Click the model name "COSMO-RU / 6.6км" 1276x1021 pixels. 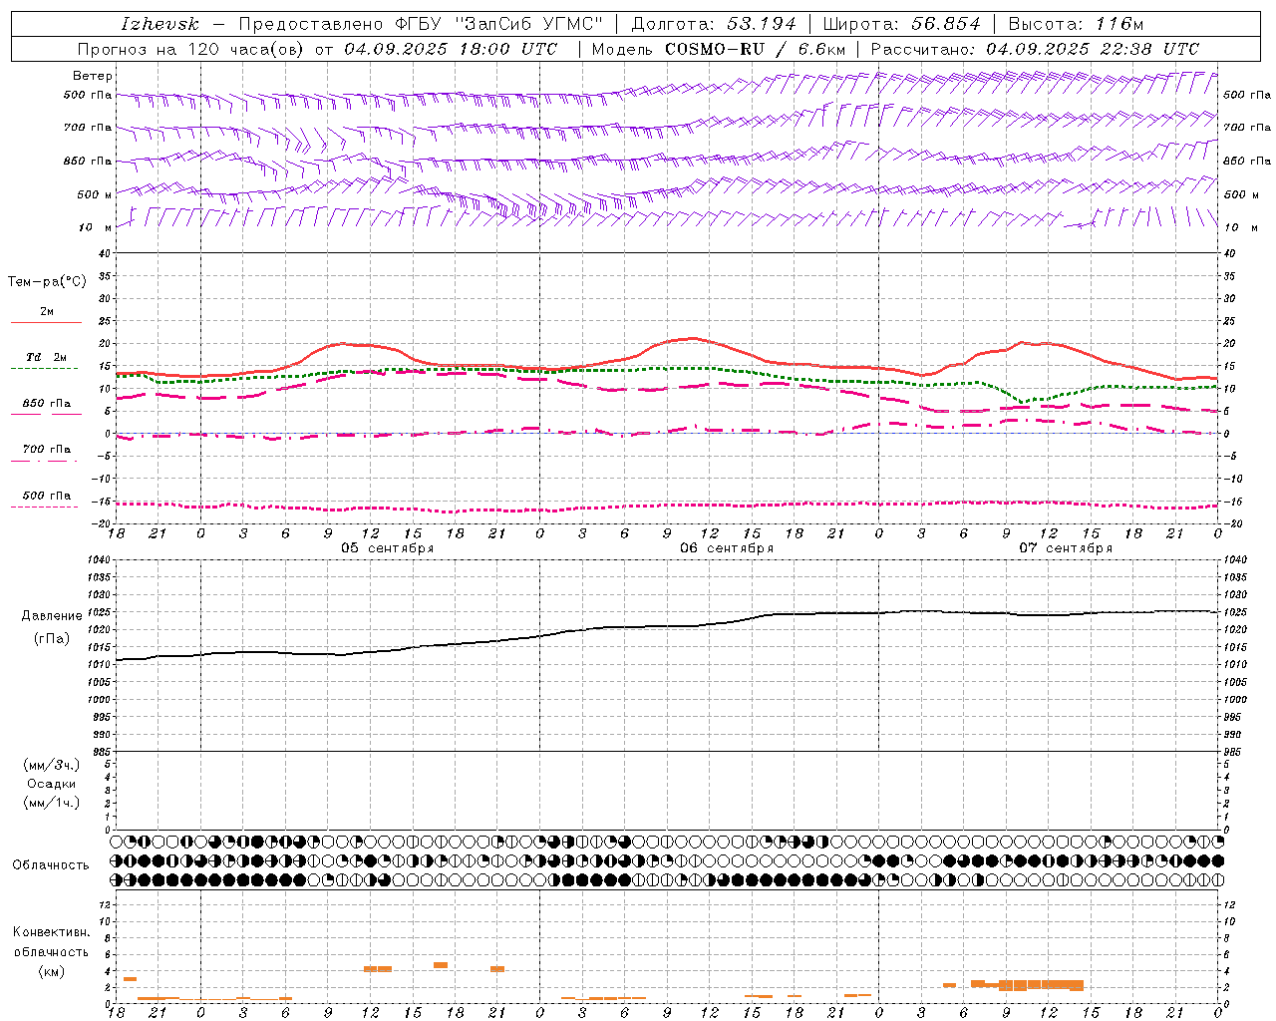tap(756, 49)
